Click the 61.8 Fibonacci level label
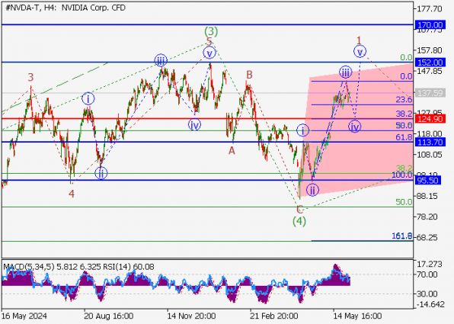Viewport: 454px width, 324px height. coord(404,137)
